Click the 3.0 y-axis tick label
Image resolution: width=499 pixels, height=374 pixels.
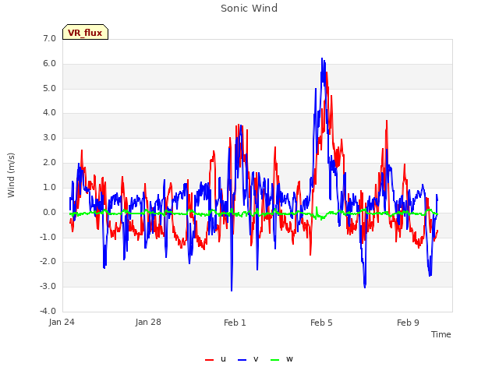(x=49, y=138)
